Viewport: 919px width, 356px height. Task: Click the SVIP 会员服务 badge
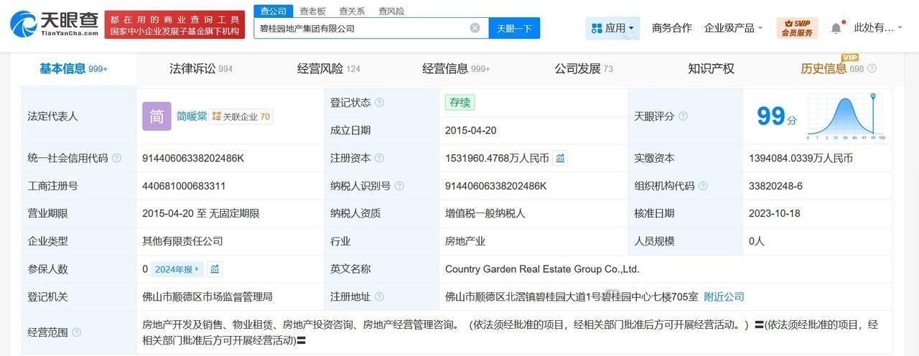[797, 28]
